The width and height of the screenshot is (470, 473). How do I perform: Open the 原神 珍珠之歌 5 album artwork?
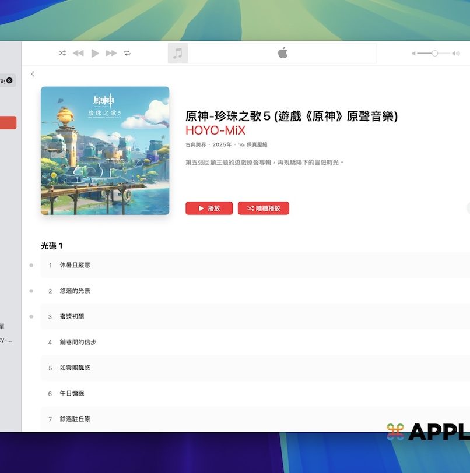click(x=105, y=151)
